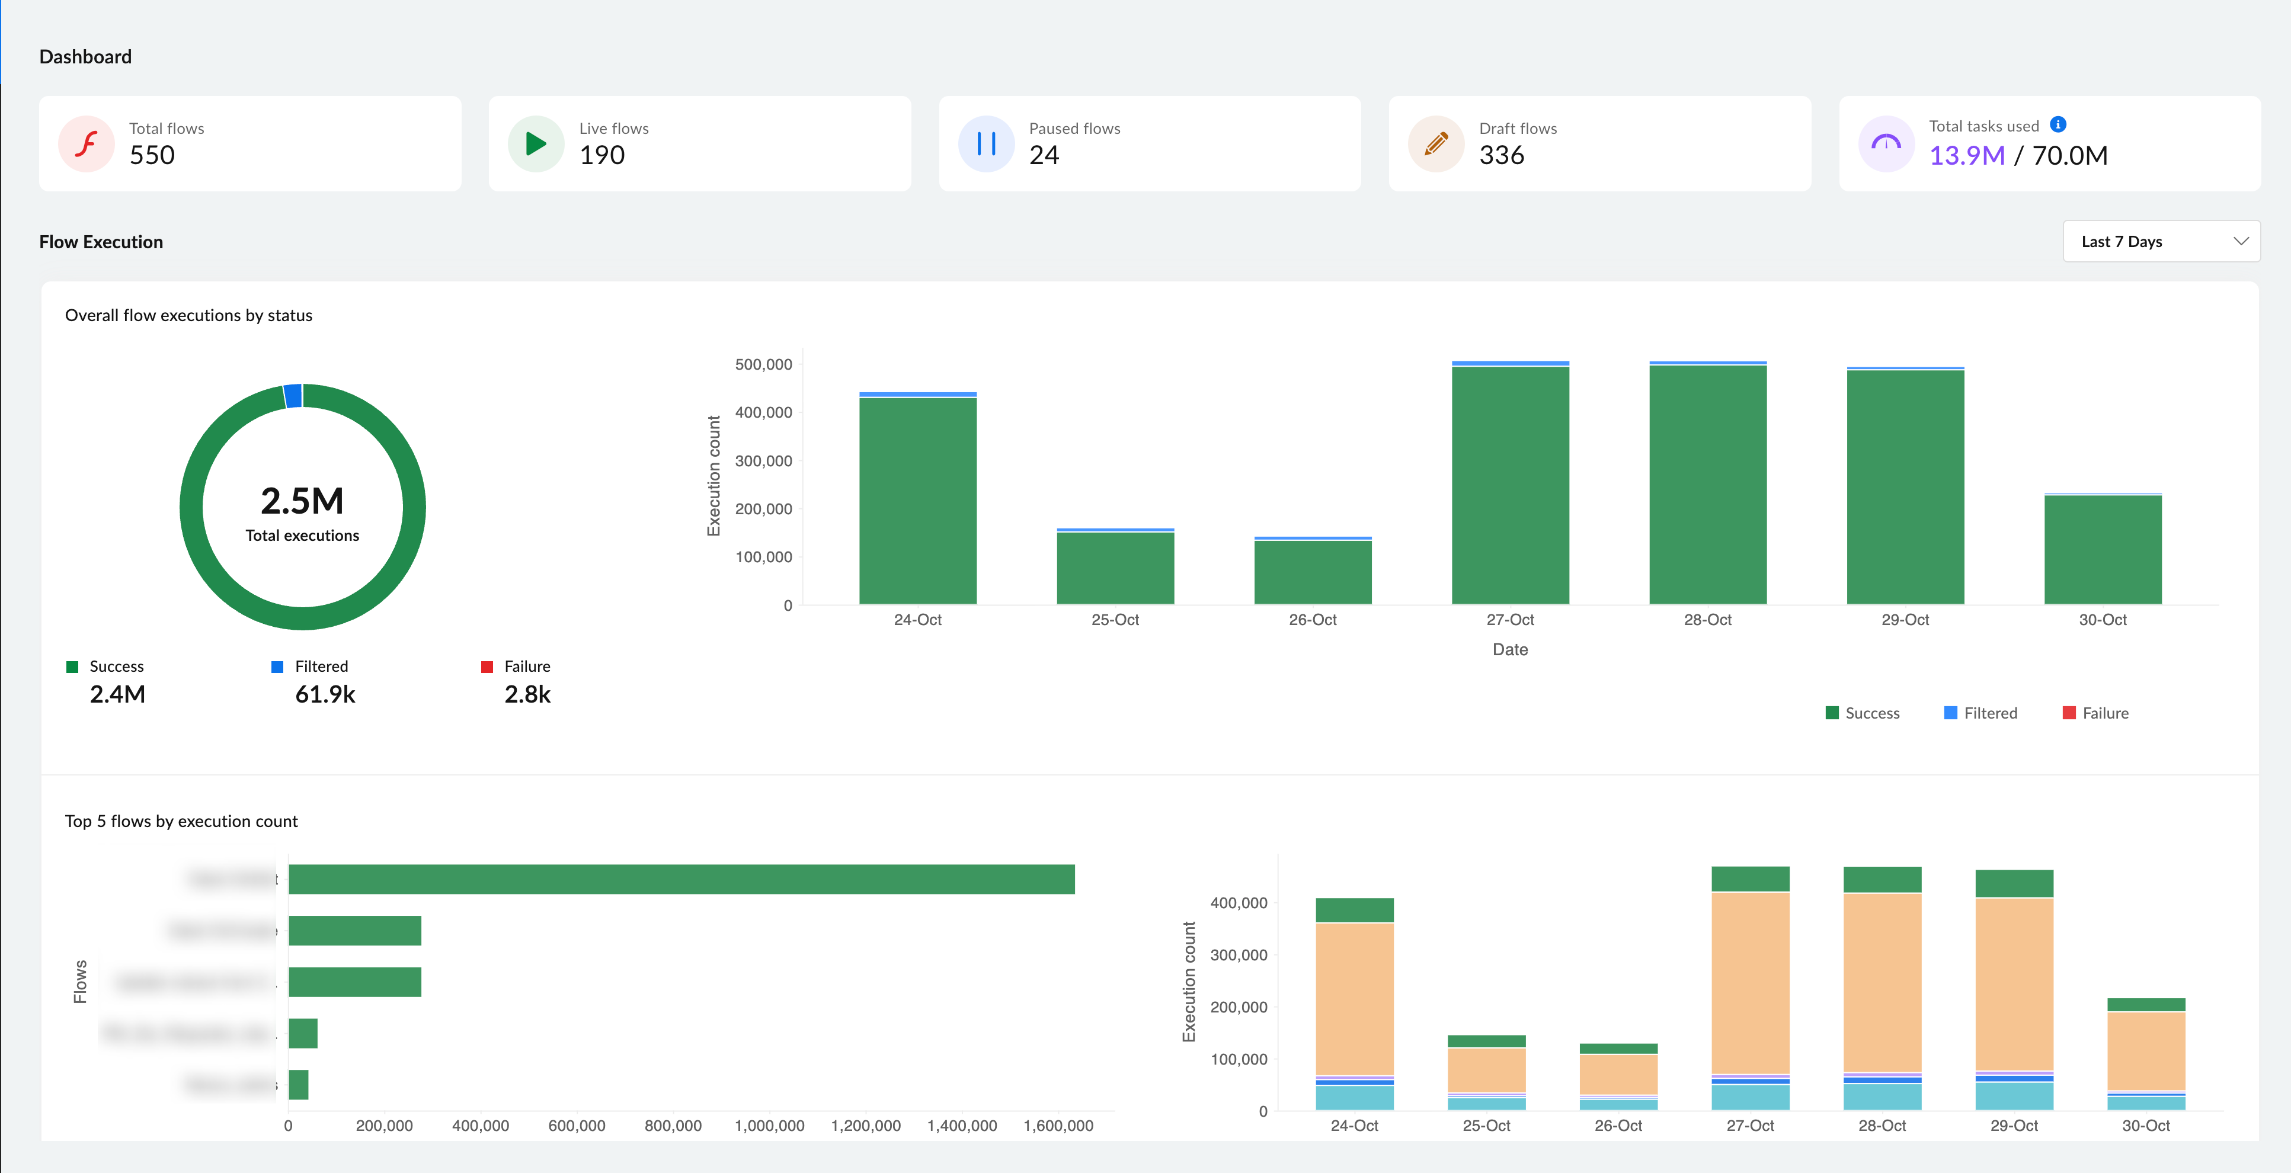Click the Total tasks used gauge icon

[x=1886, y=142]
